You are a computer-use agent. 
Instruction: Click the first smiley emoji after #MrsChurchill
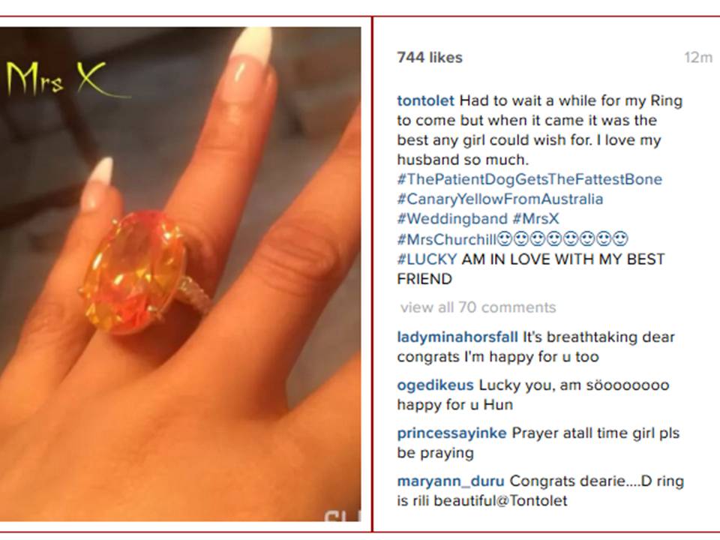505,238
